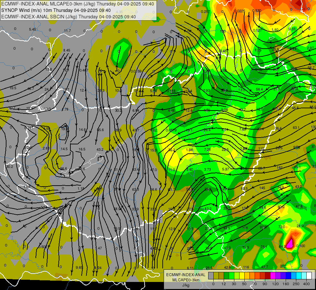This screenshot has height=290, width=316.
Task: Click the map value 116 near bottom
Action: [246, 267]
